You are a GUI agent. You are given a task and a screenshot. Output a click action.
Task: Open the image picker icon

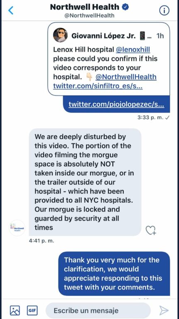(15, 310)
